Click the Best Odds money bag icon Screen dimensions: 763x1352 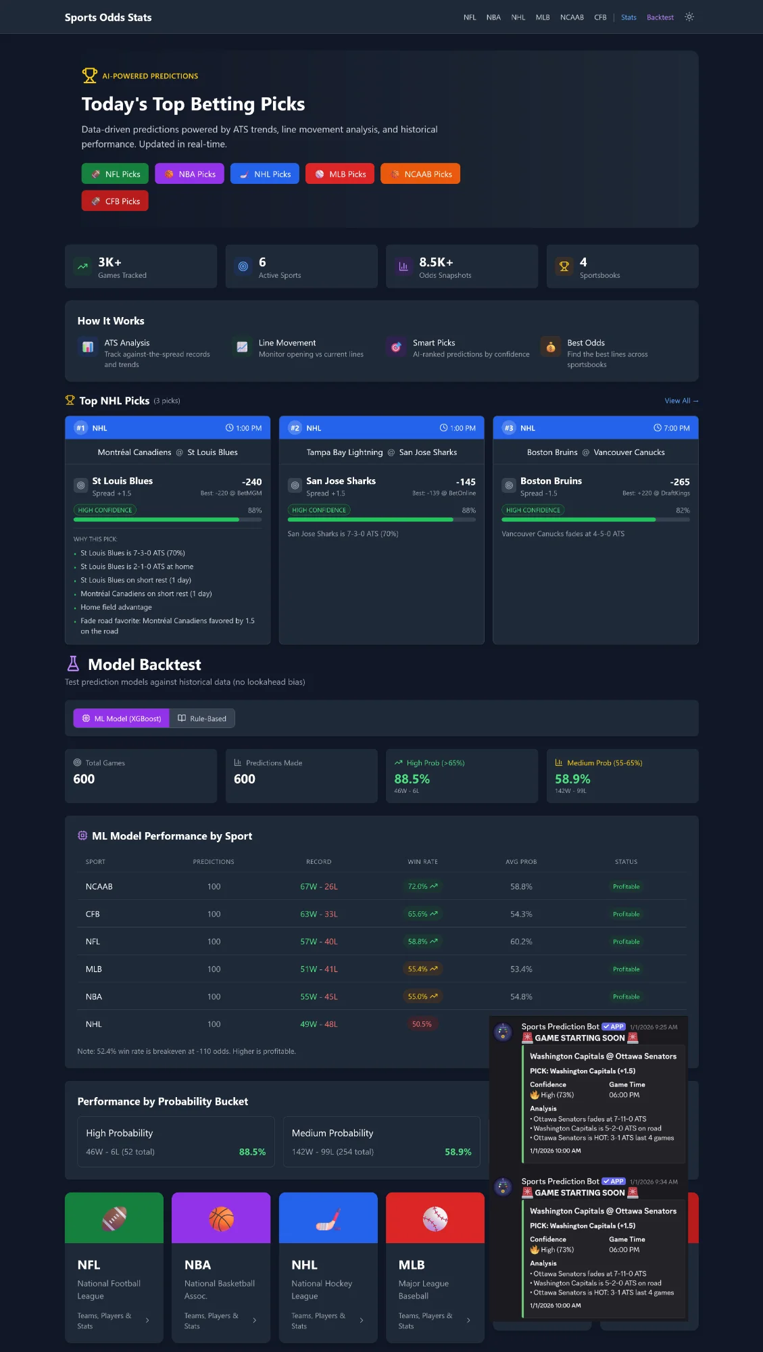click(x=551, y=347)
